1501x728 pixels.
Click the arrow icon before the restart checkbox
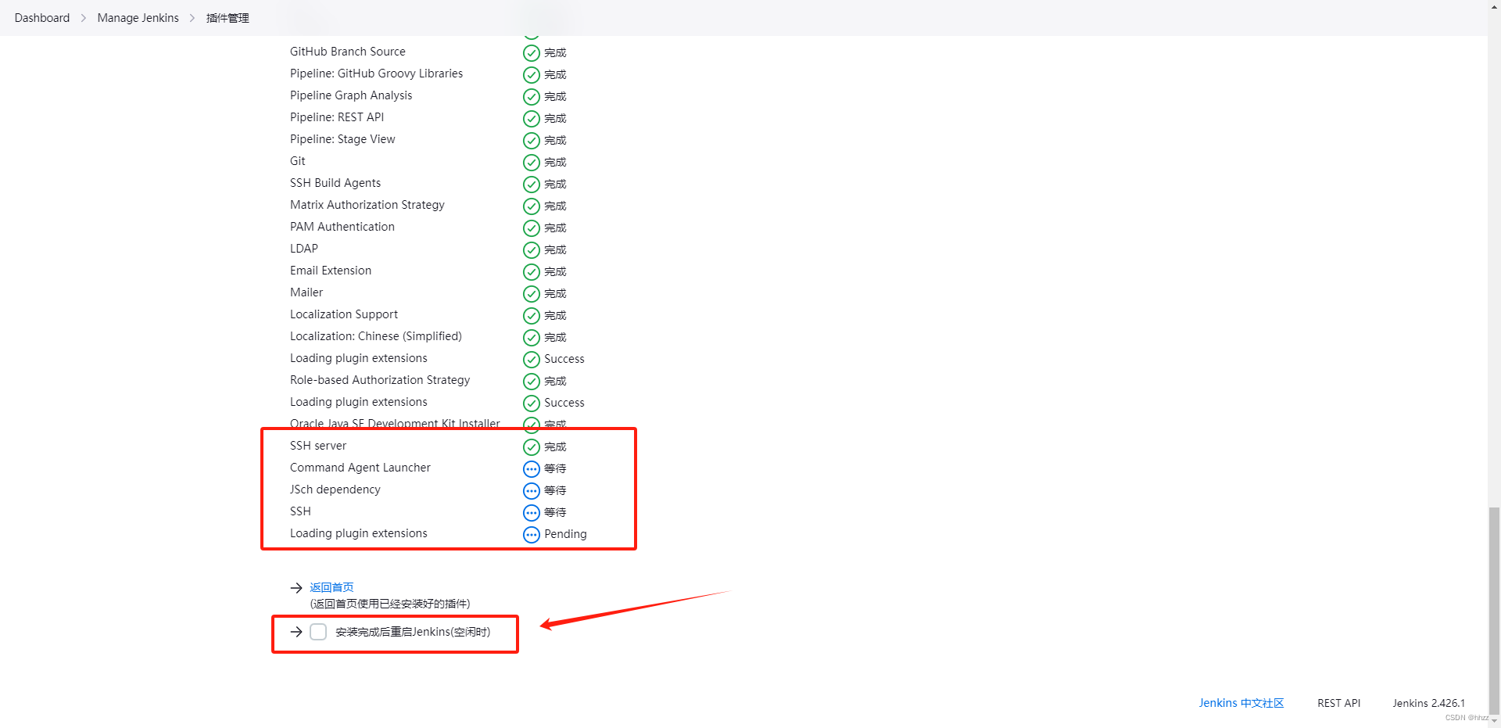point(296,632)
